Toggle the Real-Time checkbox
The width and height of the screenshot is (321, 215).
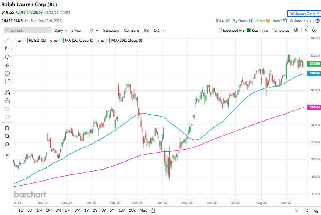[249, 30]
